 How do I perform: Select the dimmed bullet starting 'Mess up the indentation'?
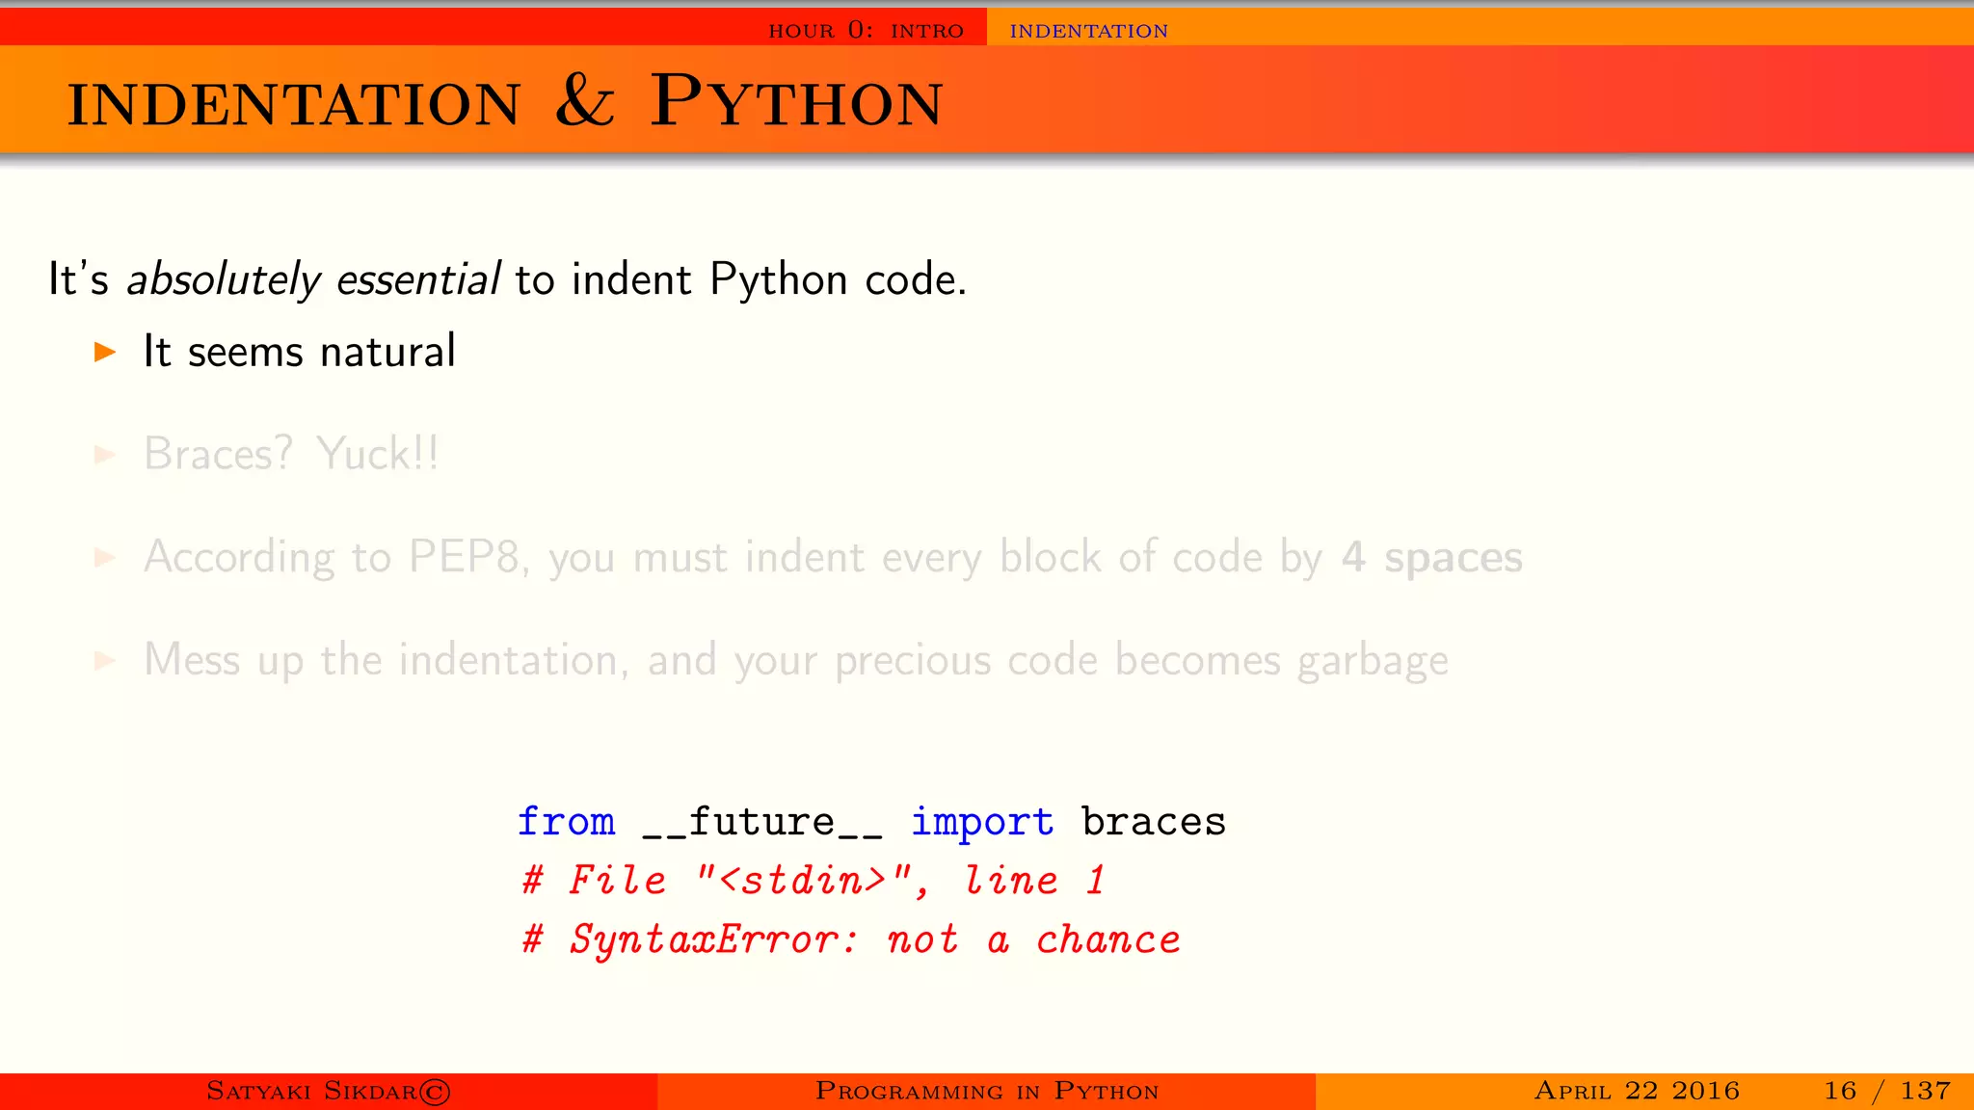click(x=795, y=661)
